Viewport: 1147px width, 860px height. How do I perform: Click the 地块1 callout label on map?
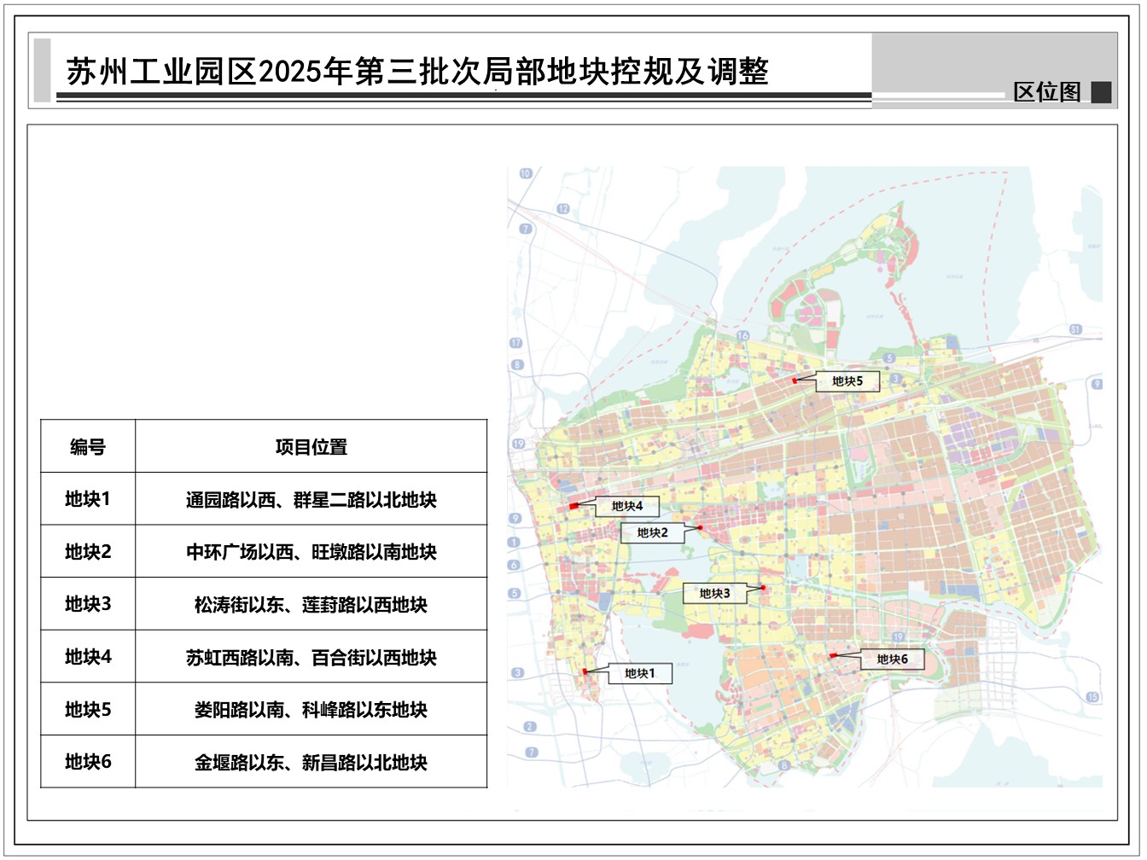click(x=640, y=673)
